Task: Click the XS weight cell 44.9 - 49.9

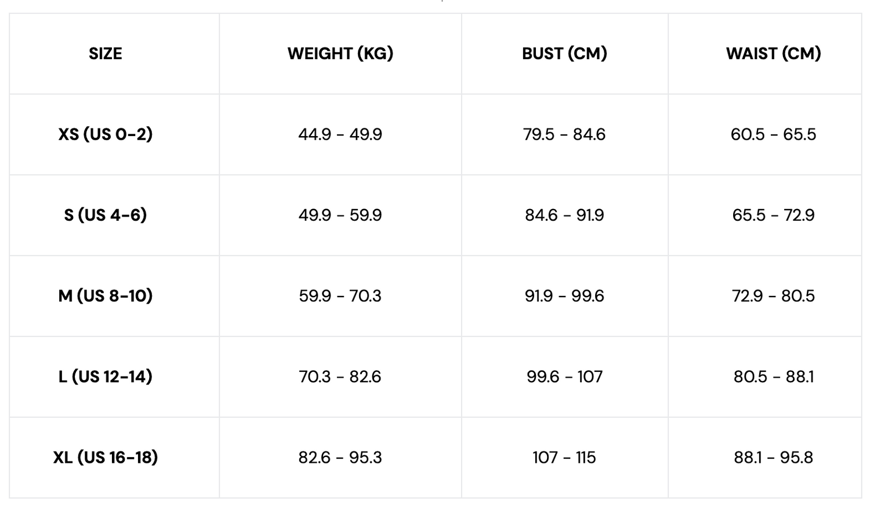Action: pos(340,134)
